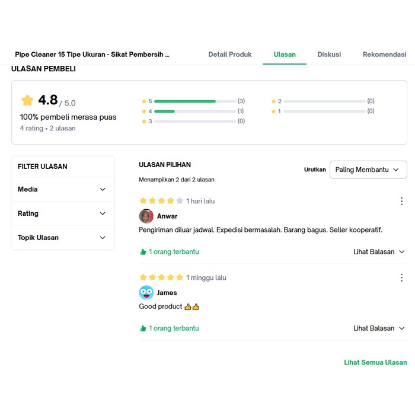
Task: Filter reviews by the 4-star rating bar
Action: [x=194, y=111]
